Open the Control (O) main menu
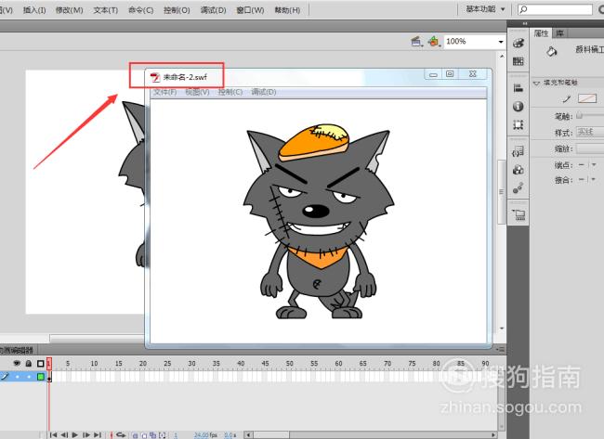The height and width of the screenshot is (439, 604). (x=177, y=10)
